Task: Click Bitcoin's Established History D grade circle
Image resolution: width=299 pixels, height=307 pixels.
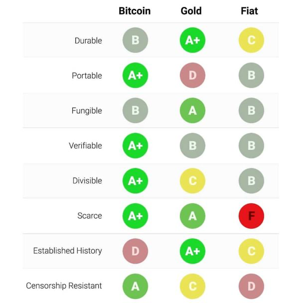Action: point(136,251)
